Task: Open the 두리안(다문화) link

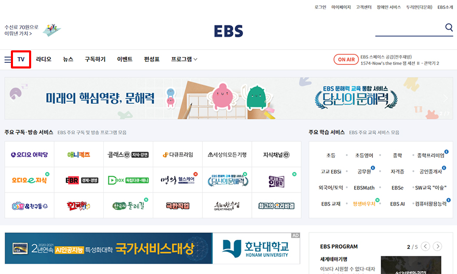Action: pos(419,7)
